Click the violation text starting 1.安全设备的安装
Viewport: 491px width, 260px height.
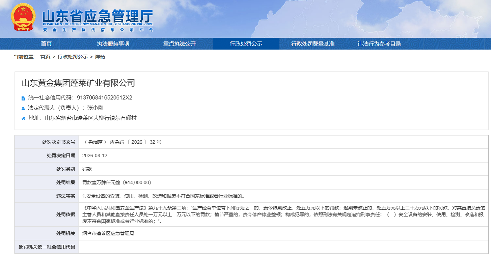point(163,196)
